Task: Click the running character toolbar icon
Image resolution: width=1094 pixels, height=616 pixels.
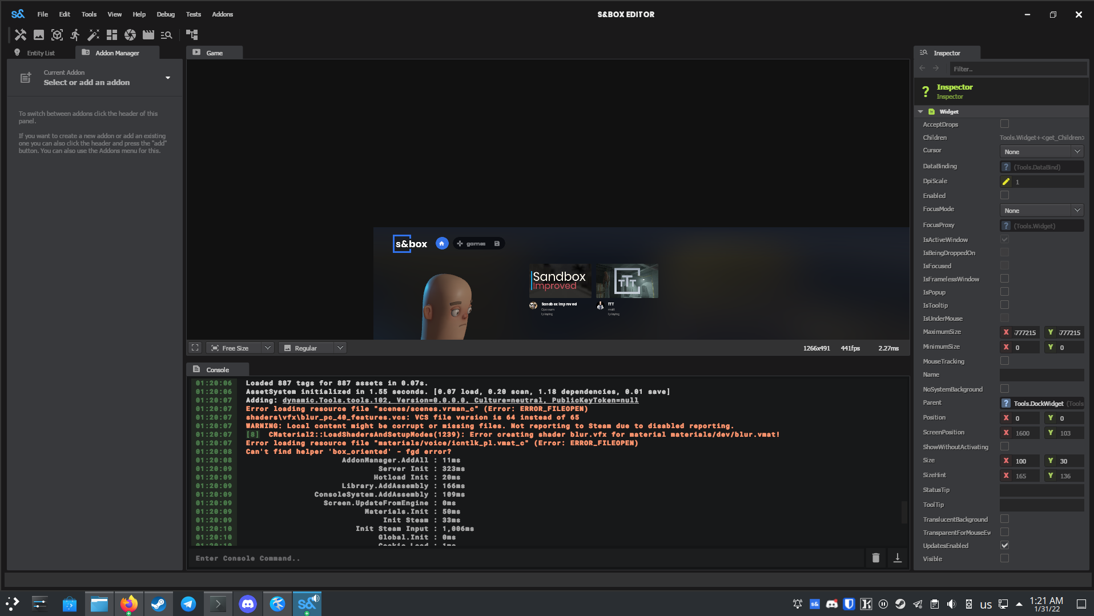Action: pyautogui.click(x=75, y=35)
